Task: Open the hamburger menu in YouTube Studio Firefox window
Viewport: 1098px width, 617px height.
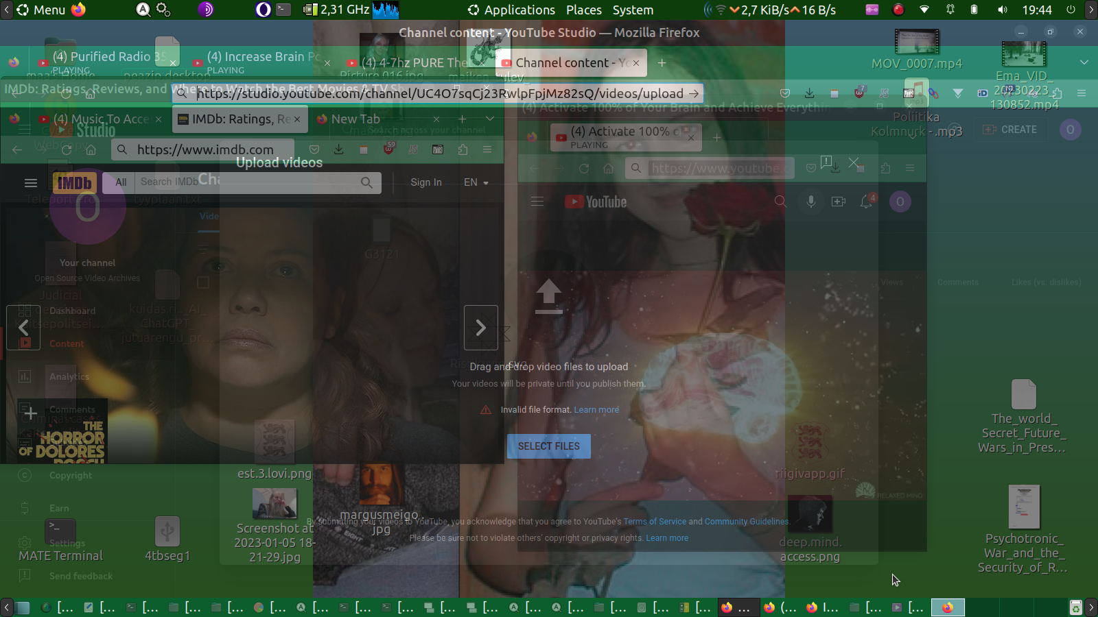Action: coord(1082,93)
